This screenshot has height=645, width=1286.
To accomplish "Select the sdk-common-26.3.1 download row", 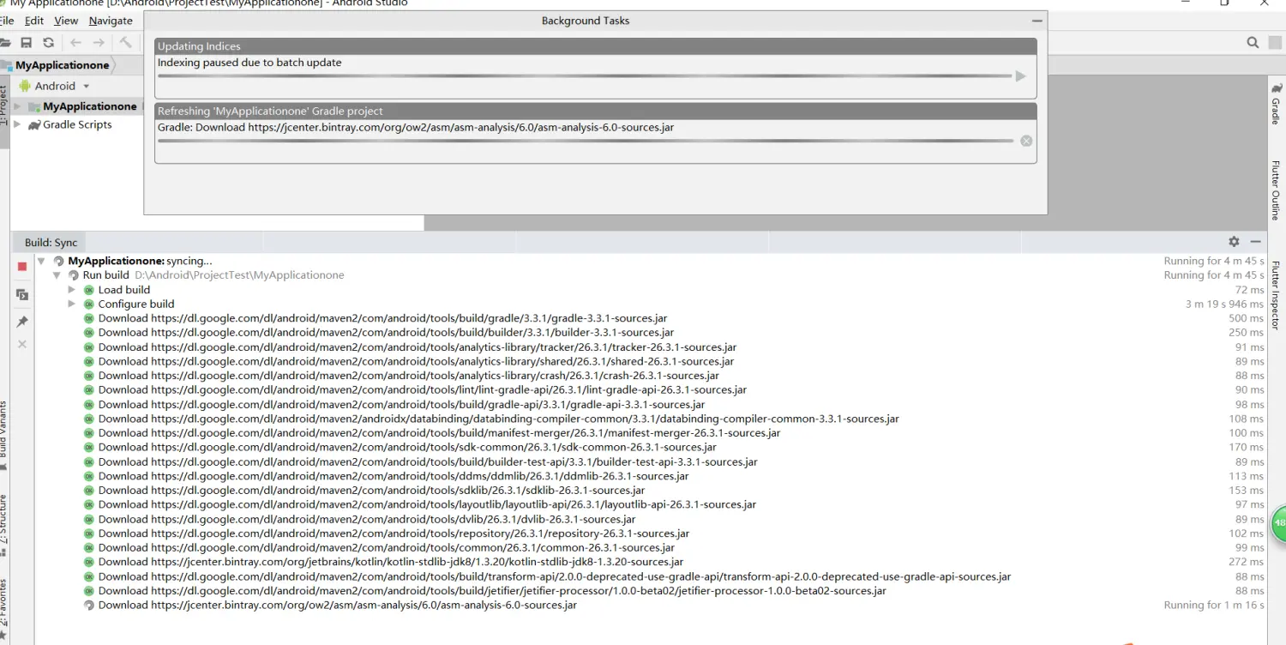I will point(407,448).
